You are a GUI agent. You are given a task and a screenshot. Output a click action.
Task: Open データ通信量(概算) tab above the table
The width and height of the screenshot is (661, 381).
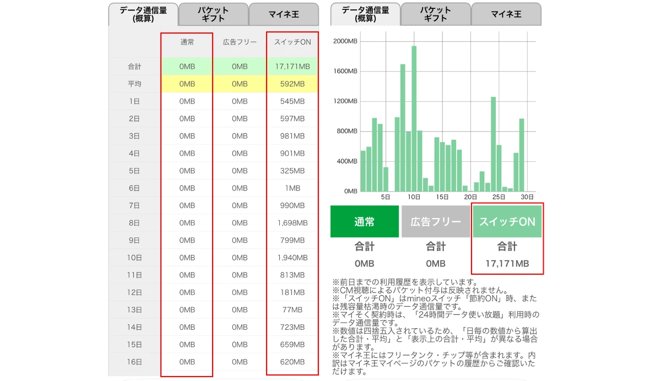point(143,14)
